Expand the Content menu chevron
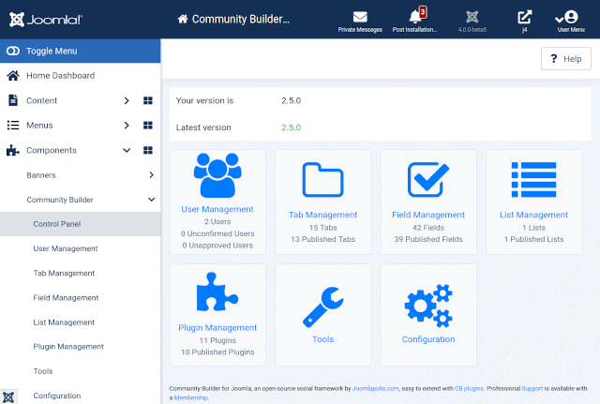600x404 pixels. click(127, 100)
